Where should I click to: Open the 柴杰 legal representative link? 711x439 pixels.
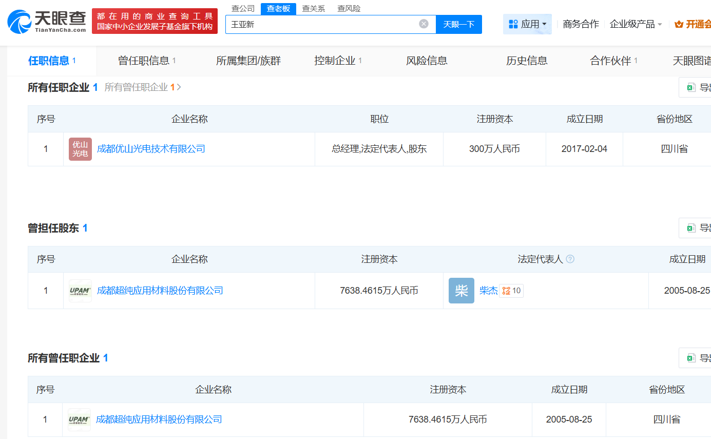(x=488, y=291)
